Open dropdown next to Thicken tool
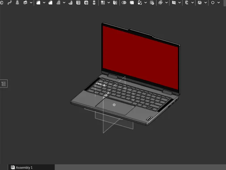Viewport: 226px width, 170px height. [31, 2]
